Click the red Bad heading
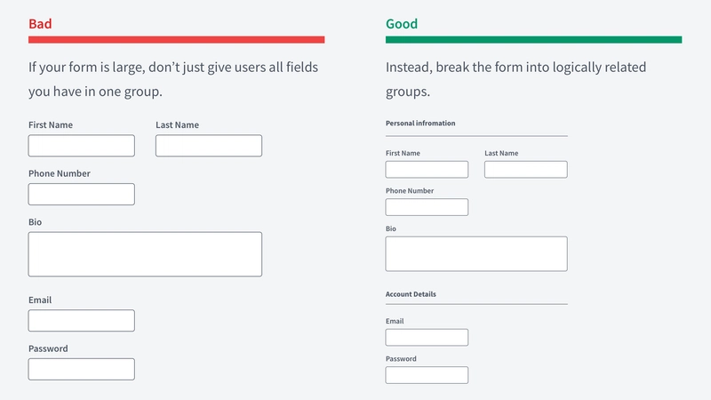This screenshot has width=711, height=400. (40, 24)
